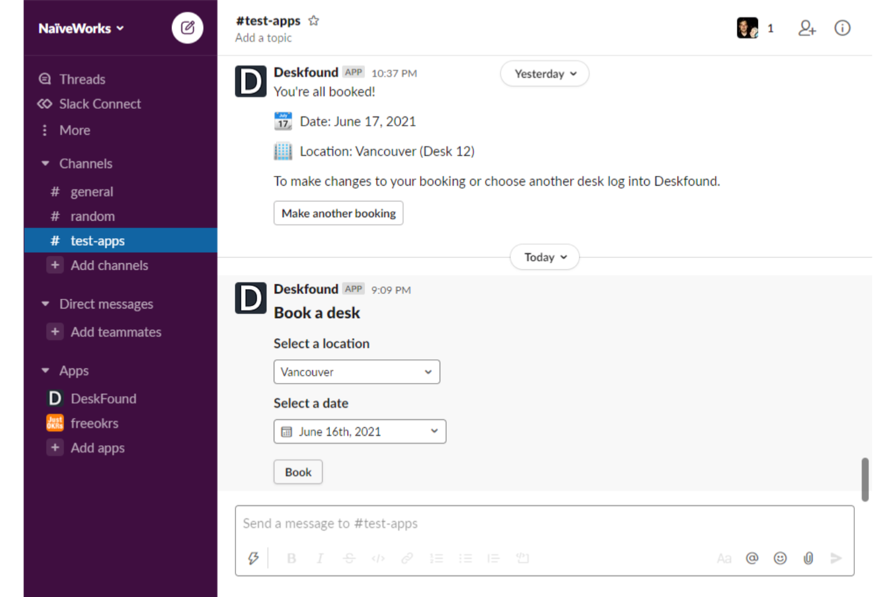Click the Book button
Screen dimensions: 896x597
pyautogui.click(x=298, y=472)
